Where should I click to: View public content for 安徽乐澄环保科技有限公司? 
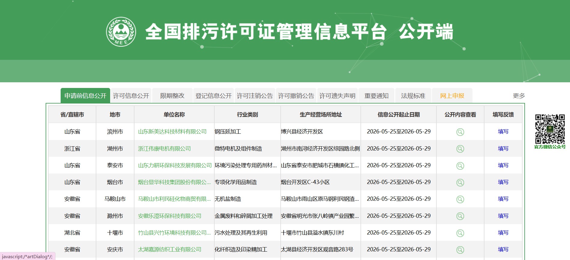click(x=460, y=216)
